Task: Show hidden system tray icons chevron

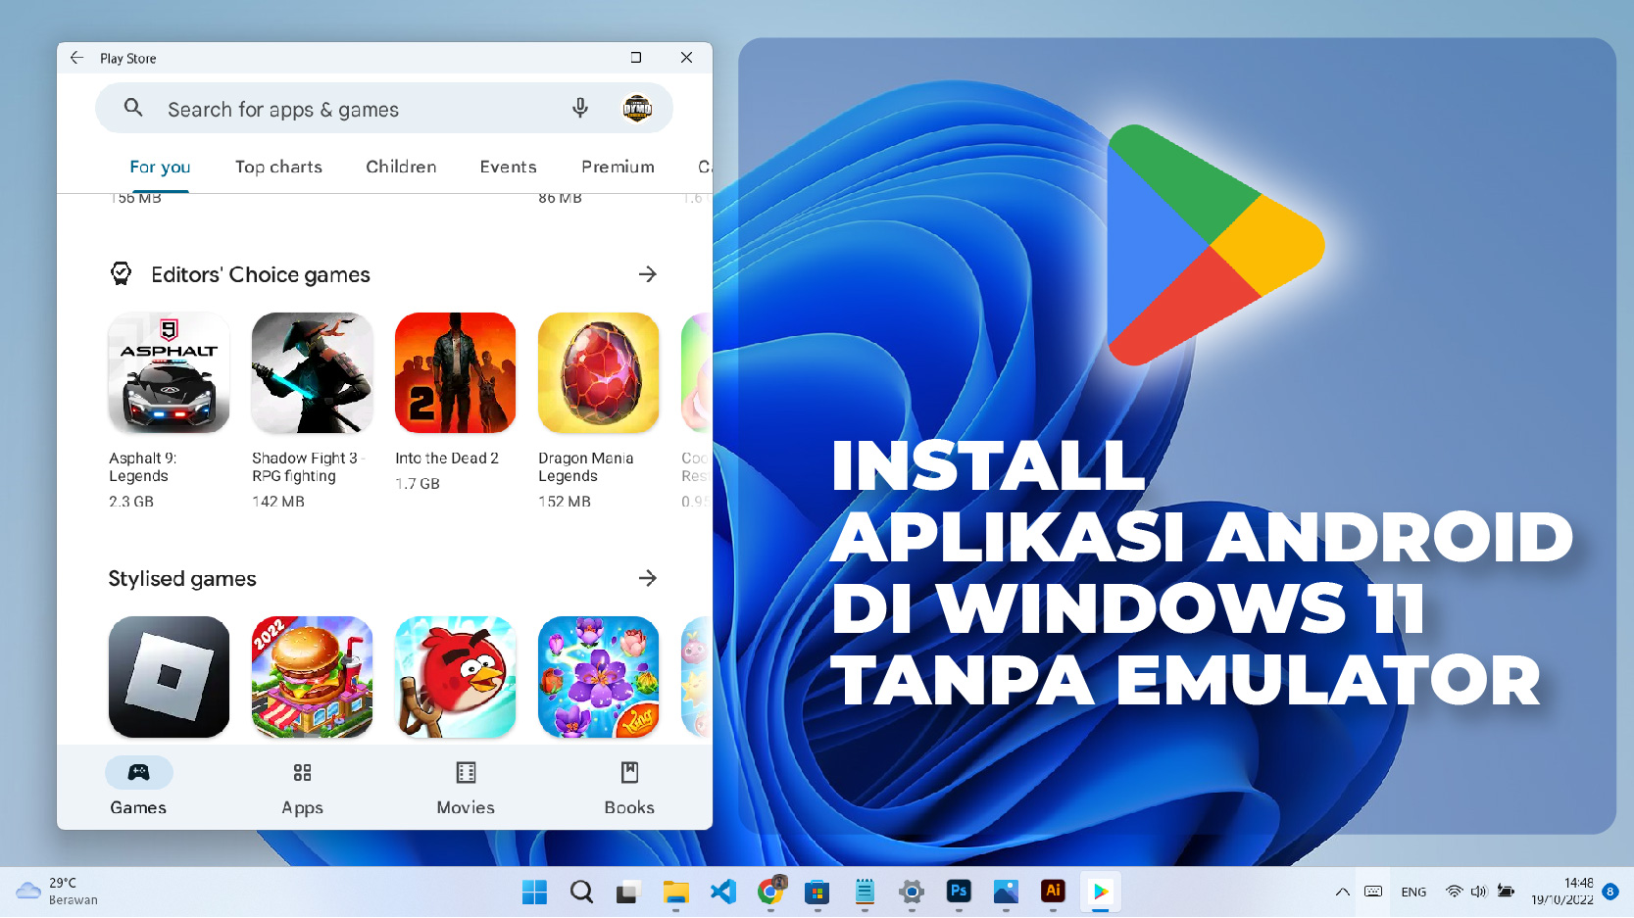Action: [1342, 892]
